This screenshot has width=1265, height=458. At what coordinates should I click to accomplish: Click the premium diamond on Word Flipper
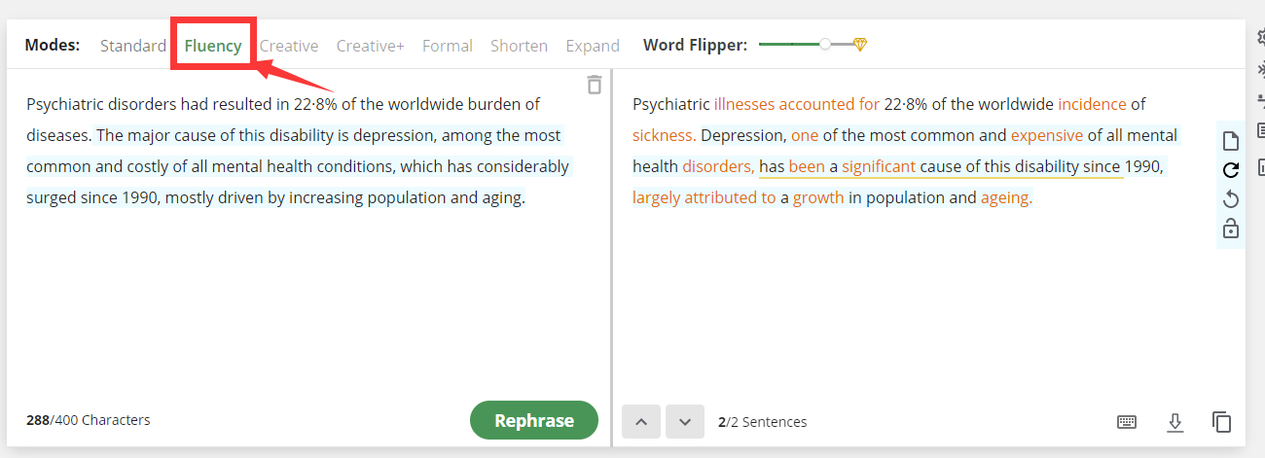[x=859, y=45]
